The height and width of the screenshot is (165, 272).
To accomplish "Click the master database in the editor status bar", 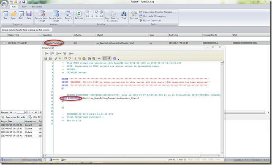I will 54,159.
